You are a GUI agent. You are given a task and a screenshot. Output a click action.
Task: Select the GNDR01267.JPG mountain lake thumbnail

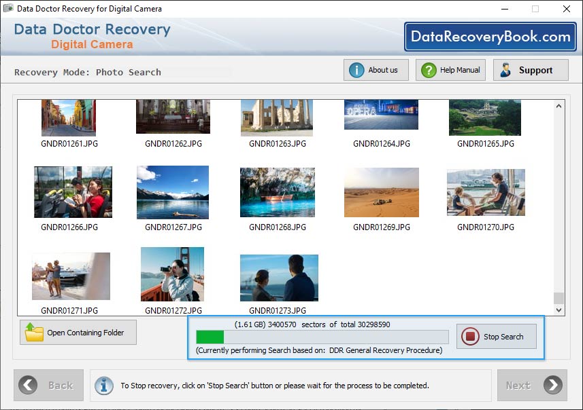pyautogui.click(x=172, y=192)
